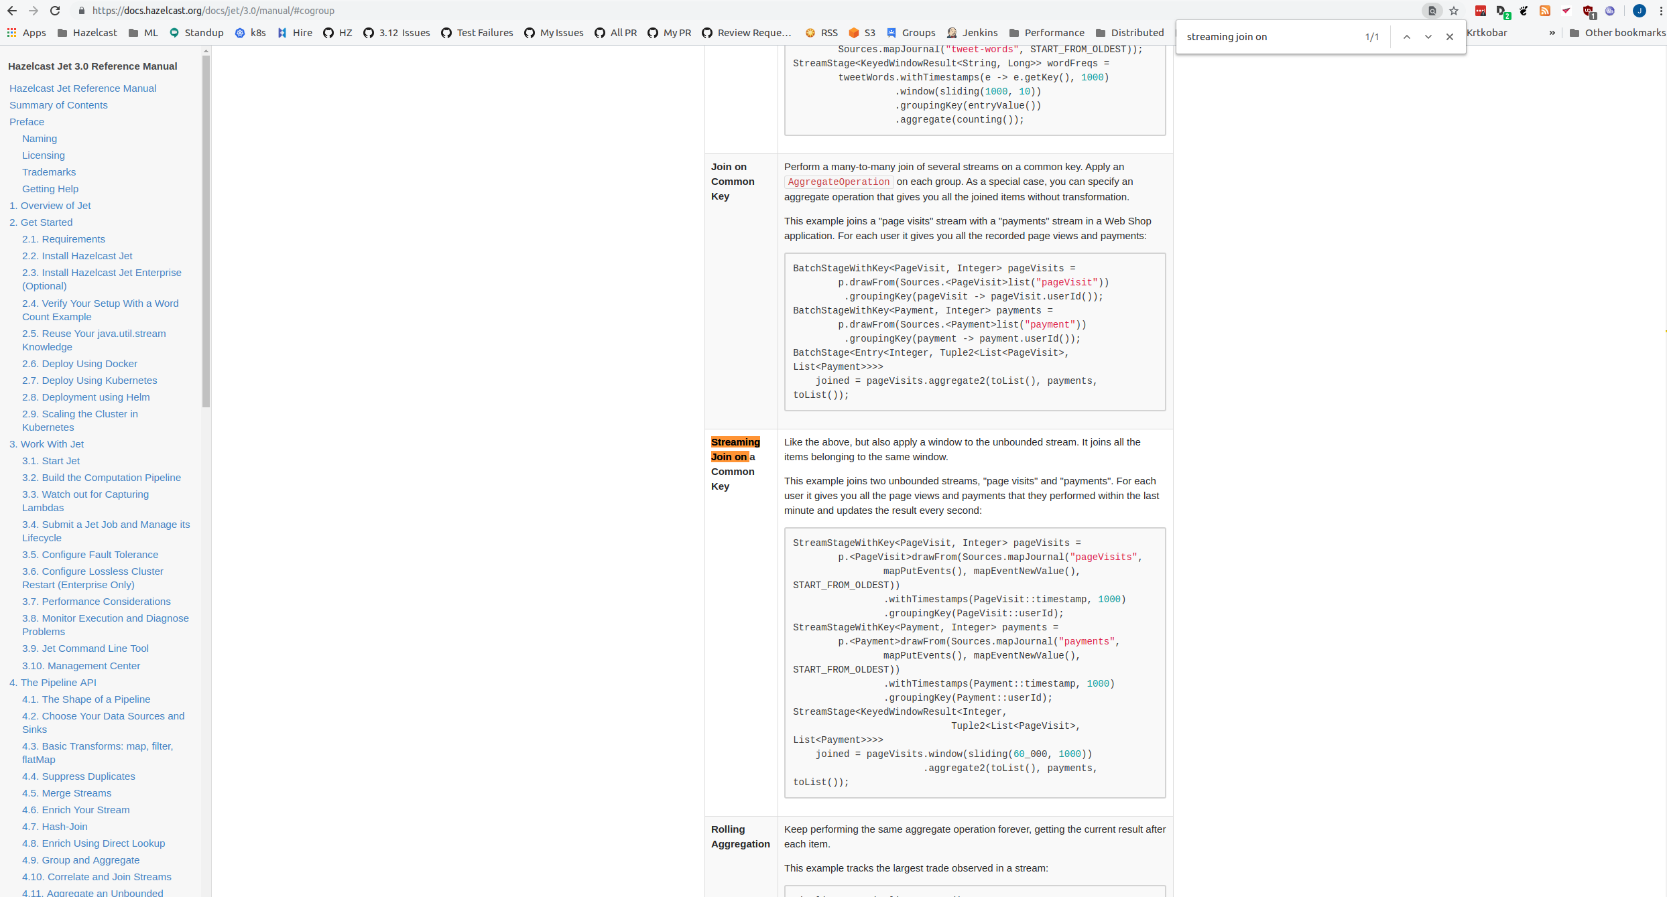Open the Test Failures bookmark

pyautogui.click(x=477, y=33)
